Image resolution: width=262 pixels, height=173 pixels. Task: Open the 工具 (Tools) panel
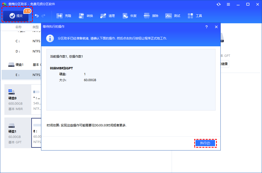(x=195, y=16)
